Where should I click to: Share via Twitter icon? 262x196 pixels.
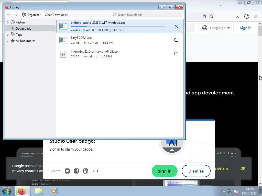tap(67, 171)
